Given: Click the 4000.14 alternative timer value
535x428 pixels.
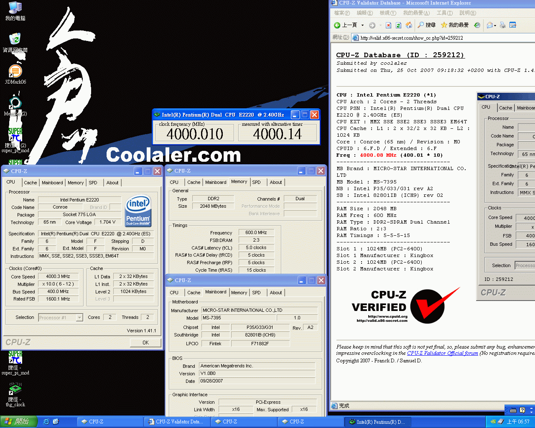Looking at the screenshot, I should coord(278,134).
